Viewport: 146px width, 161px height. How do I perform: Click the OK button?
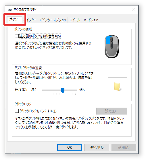click(x=70, y=148)
